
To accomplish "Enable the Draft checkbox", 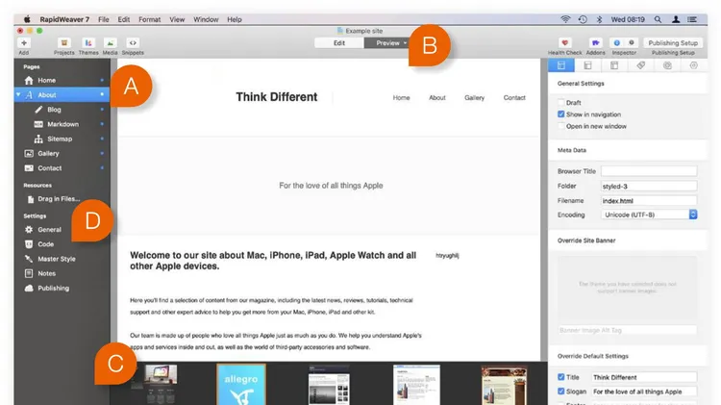I will pos(561,103).
